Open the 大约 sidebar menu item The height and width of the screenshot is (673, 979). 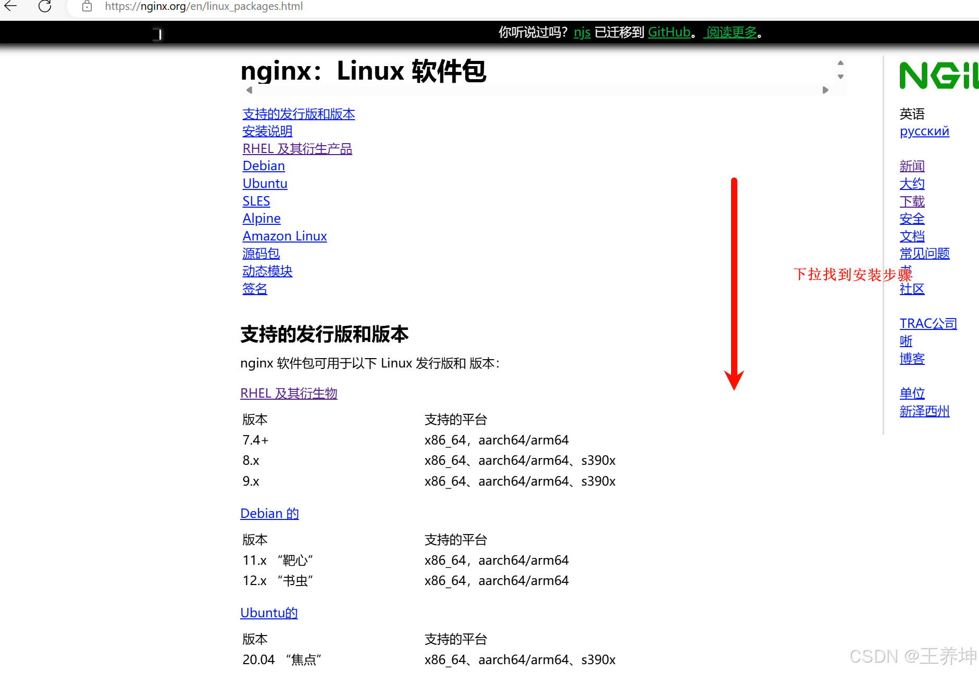coord(912,184)
